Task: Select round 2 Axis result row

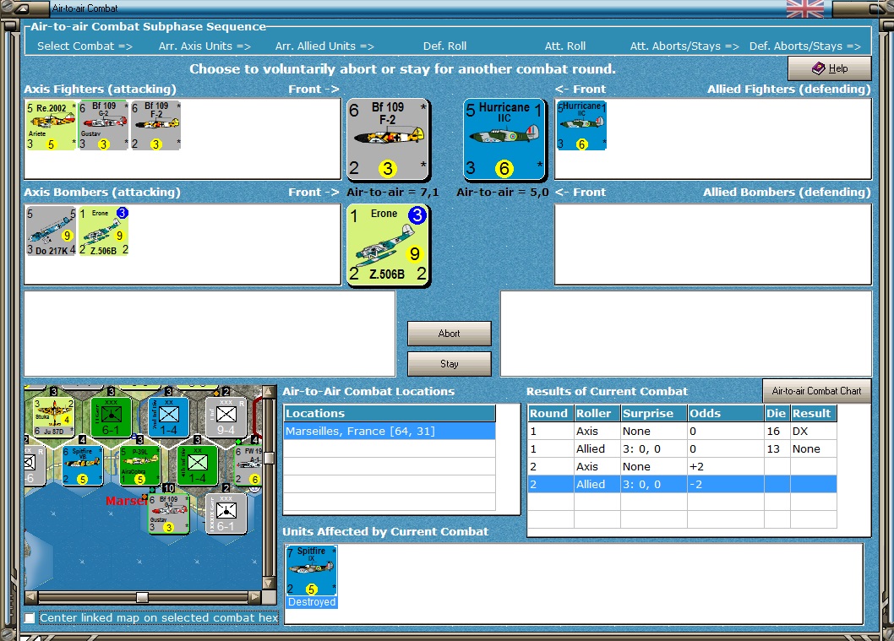Action: pyautogui.click(x=683, y=467)
